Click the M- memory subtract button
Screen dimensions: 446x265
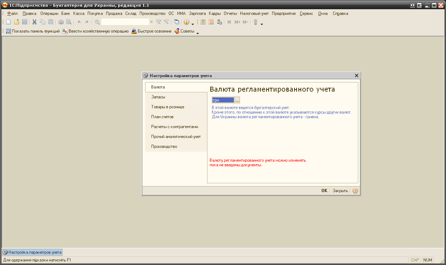click(x=245, y=22)
